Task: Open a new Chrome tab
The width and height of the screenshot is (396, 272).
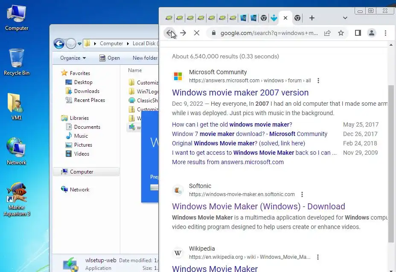Action: (x=312, y=18)
